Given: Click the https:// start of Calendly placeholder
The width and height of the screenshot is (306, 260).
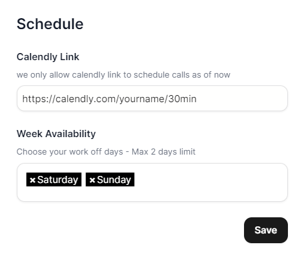Looking at the screenshot, I should (x=39, y=99).
